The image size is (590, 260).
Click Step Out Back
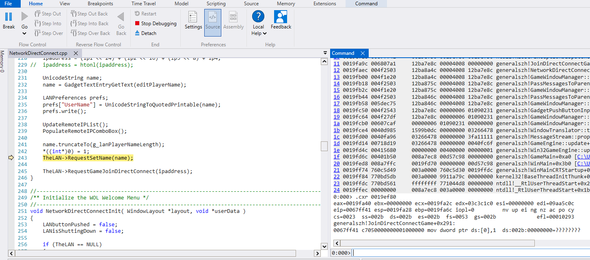tap(89, 14)
